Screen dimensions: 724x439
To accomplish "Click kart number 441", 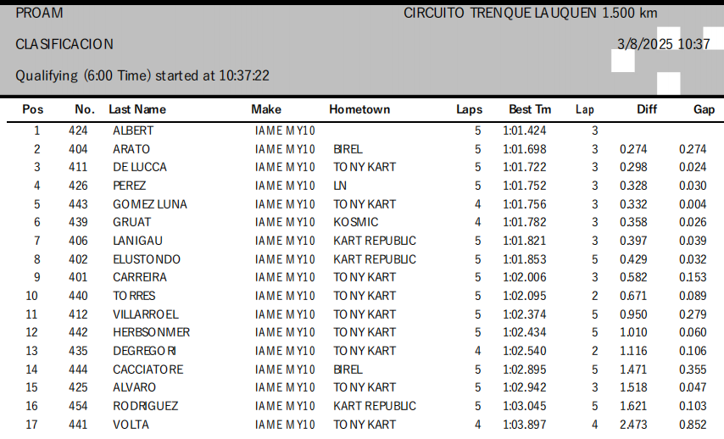I will tap(79, 425).
